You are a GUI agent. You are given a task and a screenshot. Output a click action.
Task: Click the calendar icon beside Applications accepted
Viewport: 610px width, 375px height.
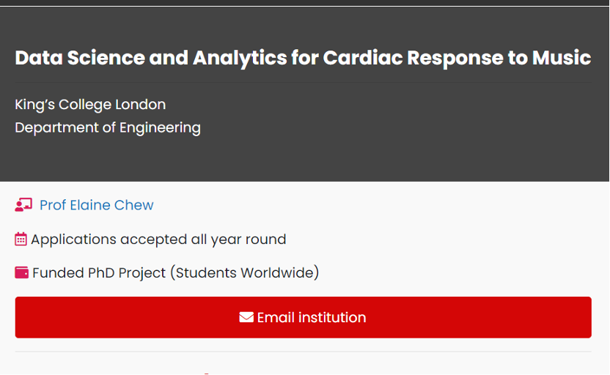click(21, 240)
